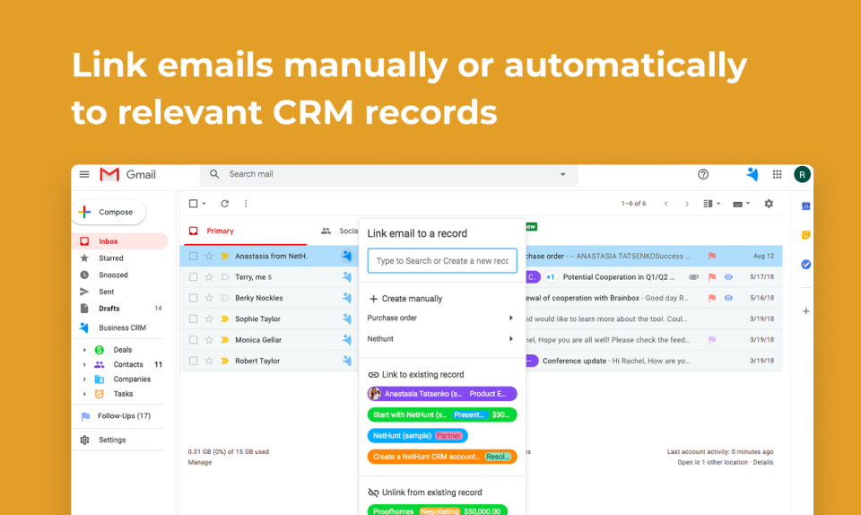This screenshot has width=861, height=515.
Task: Expand the Deals folder
Action: (84, 350)
